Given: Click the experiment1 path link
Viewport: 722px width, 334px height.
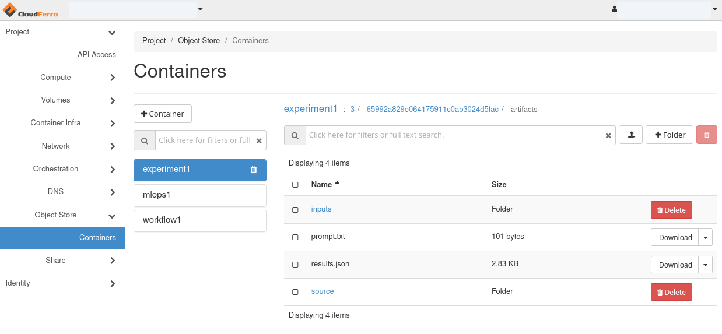Looking at the screenshot, I should click(x=311, y=108).
